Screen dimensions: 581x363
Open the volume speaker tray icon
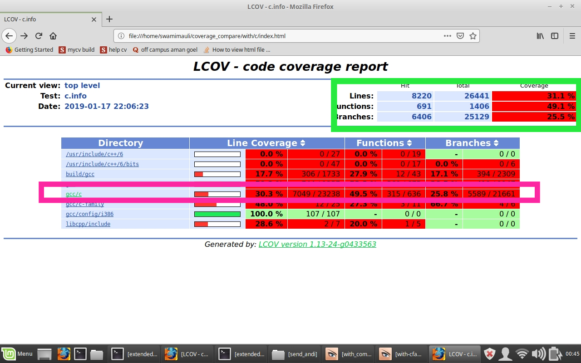point(539,354)
